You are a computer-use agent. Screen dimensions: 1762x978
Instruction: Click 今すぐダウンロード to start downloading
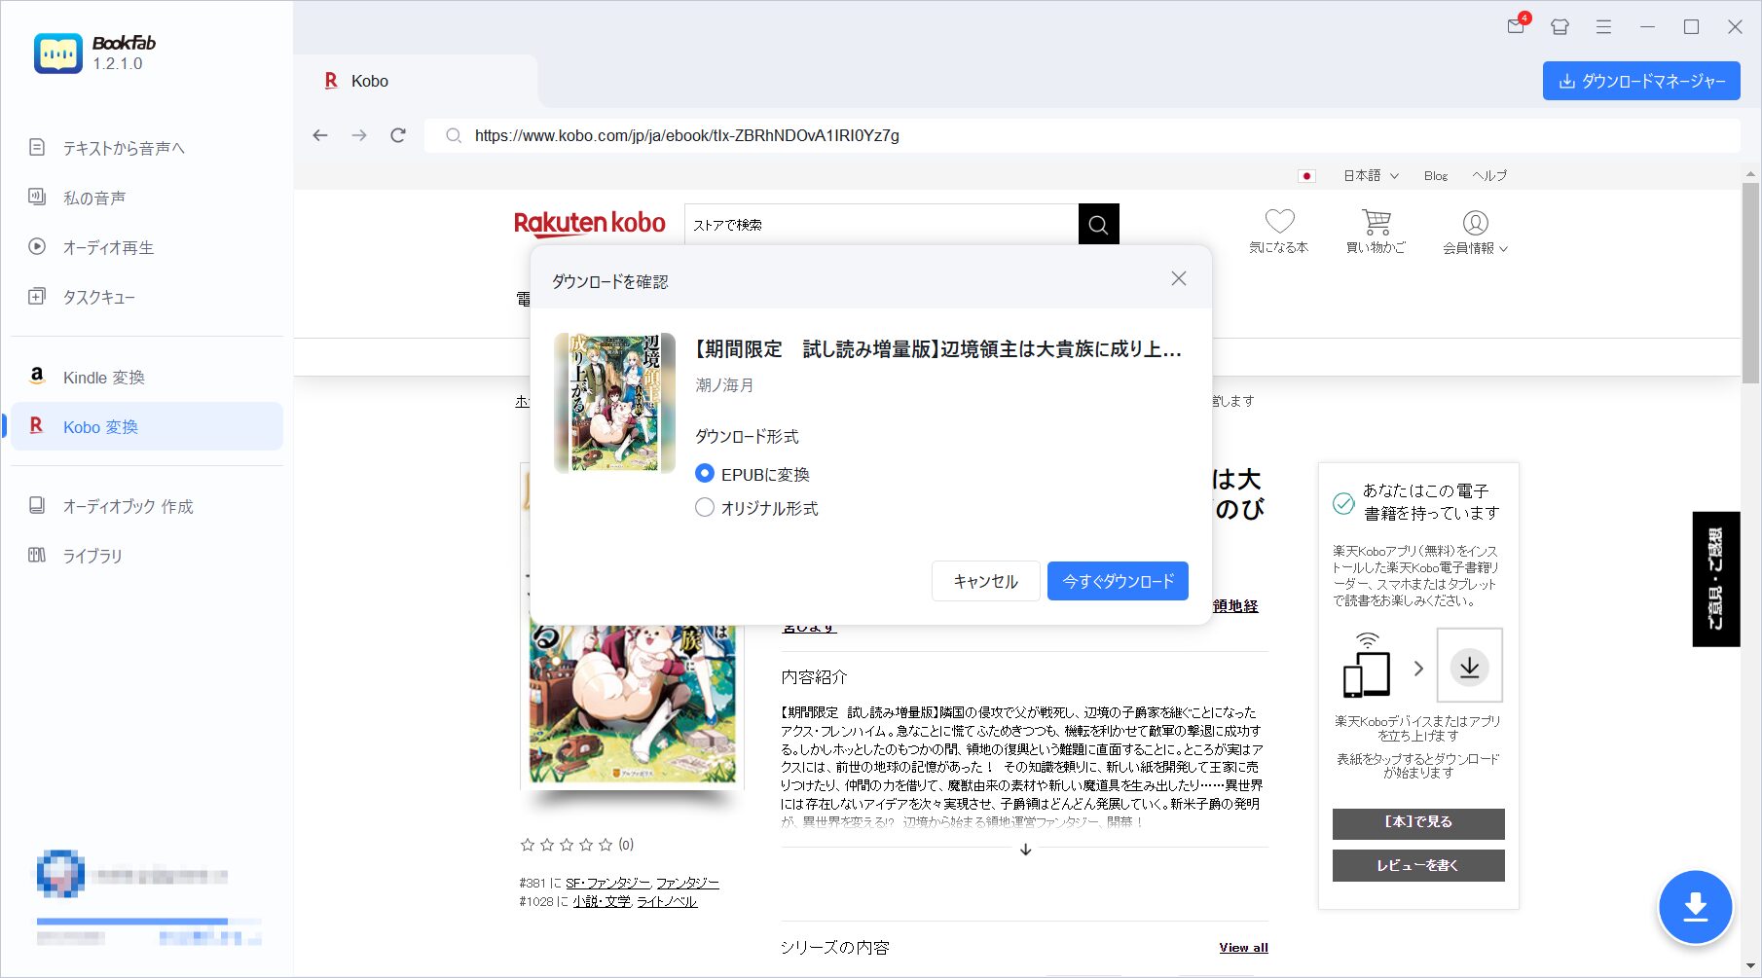tap(1117, 581)
